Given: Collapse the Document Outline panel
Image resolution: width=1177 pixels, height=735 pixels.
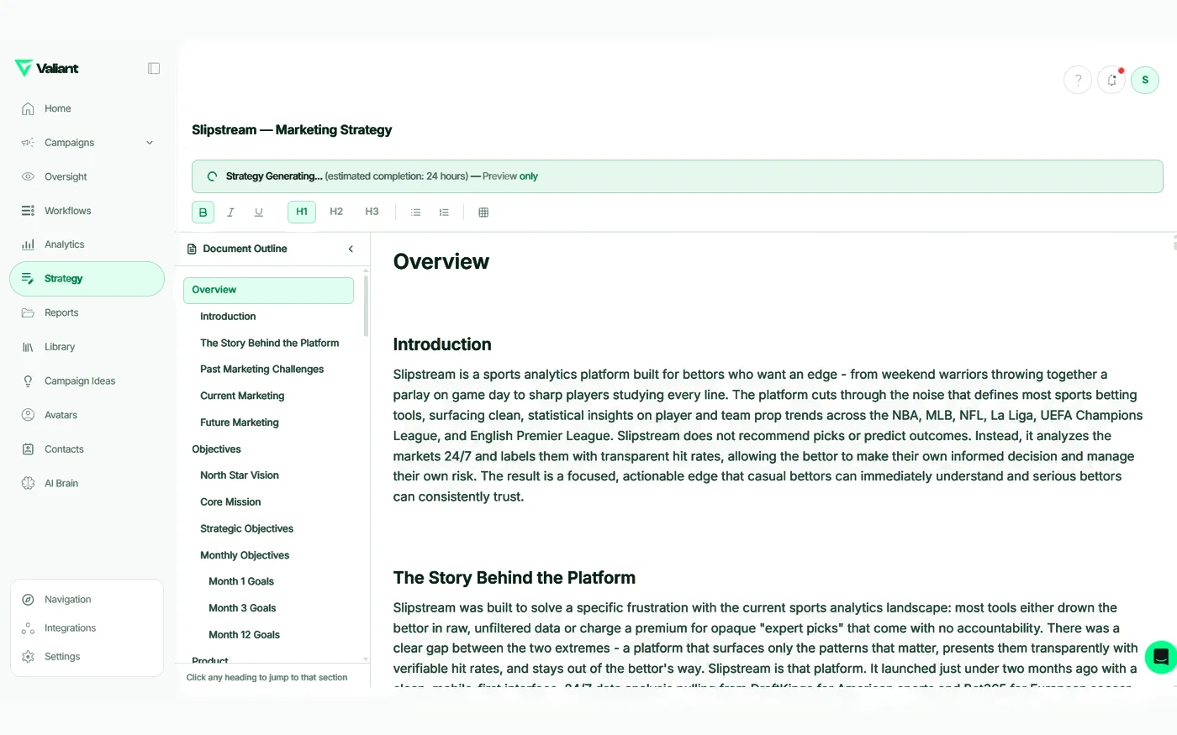Looking at the screenshot, I should [351, 249].
